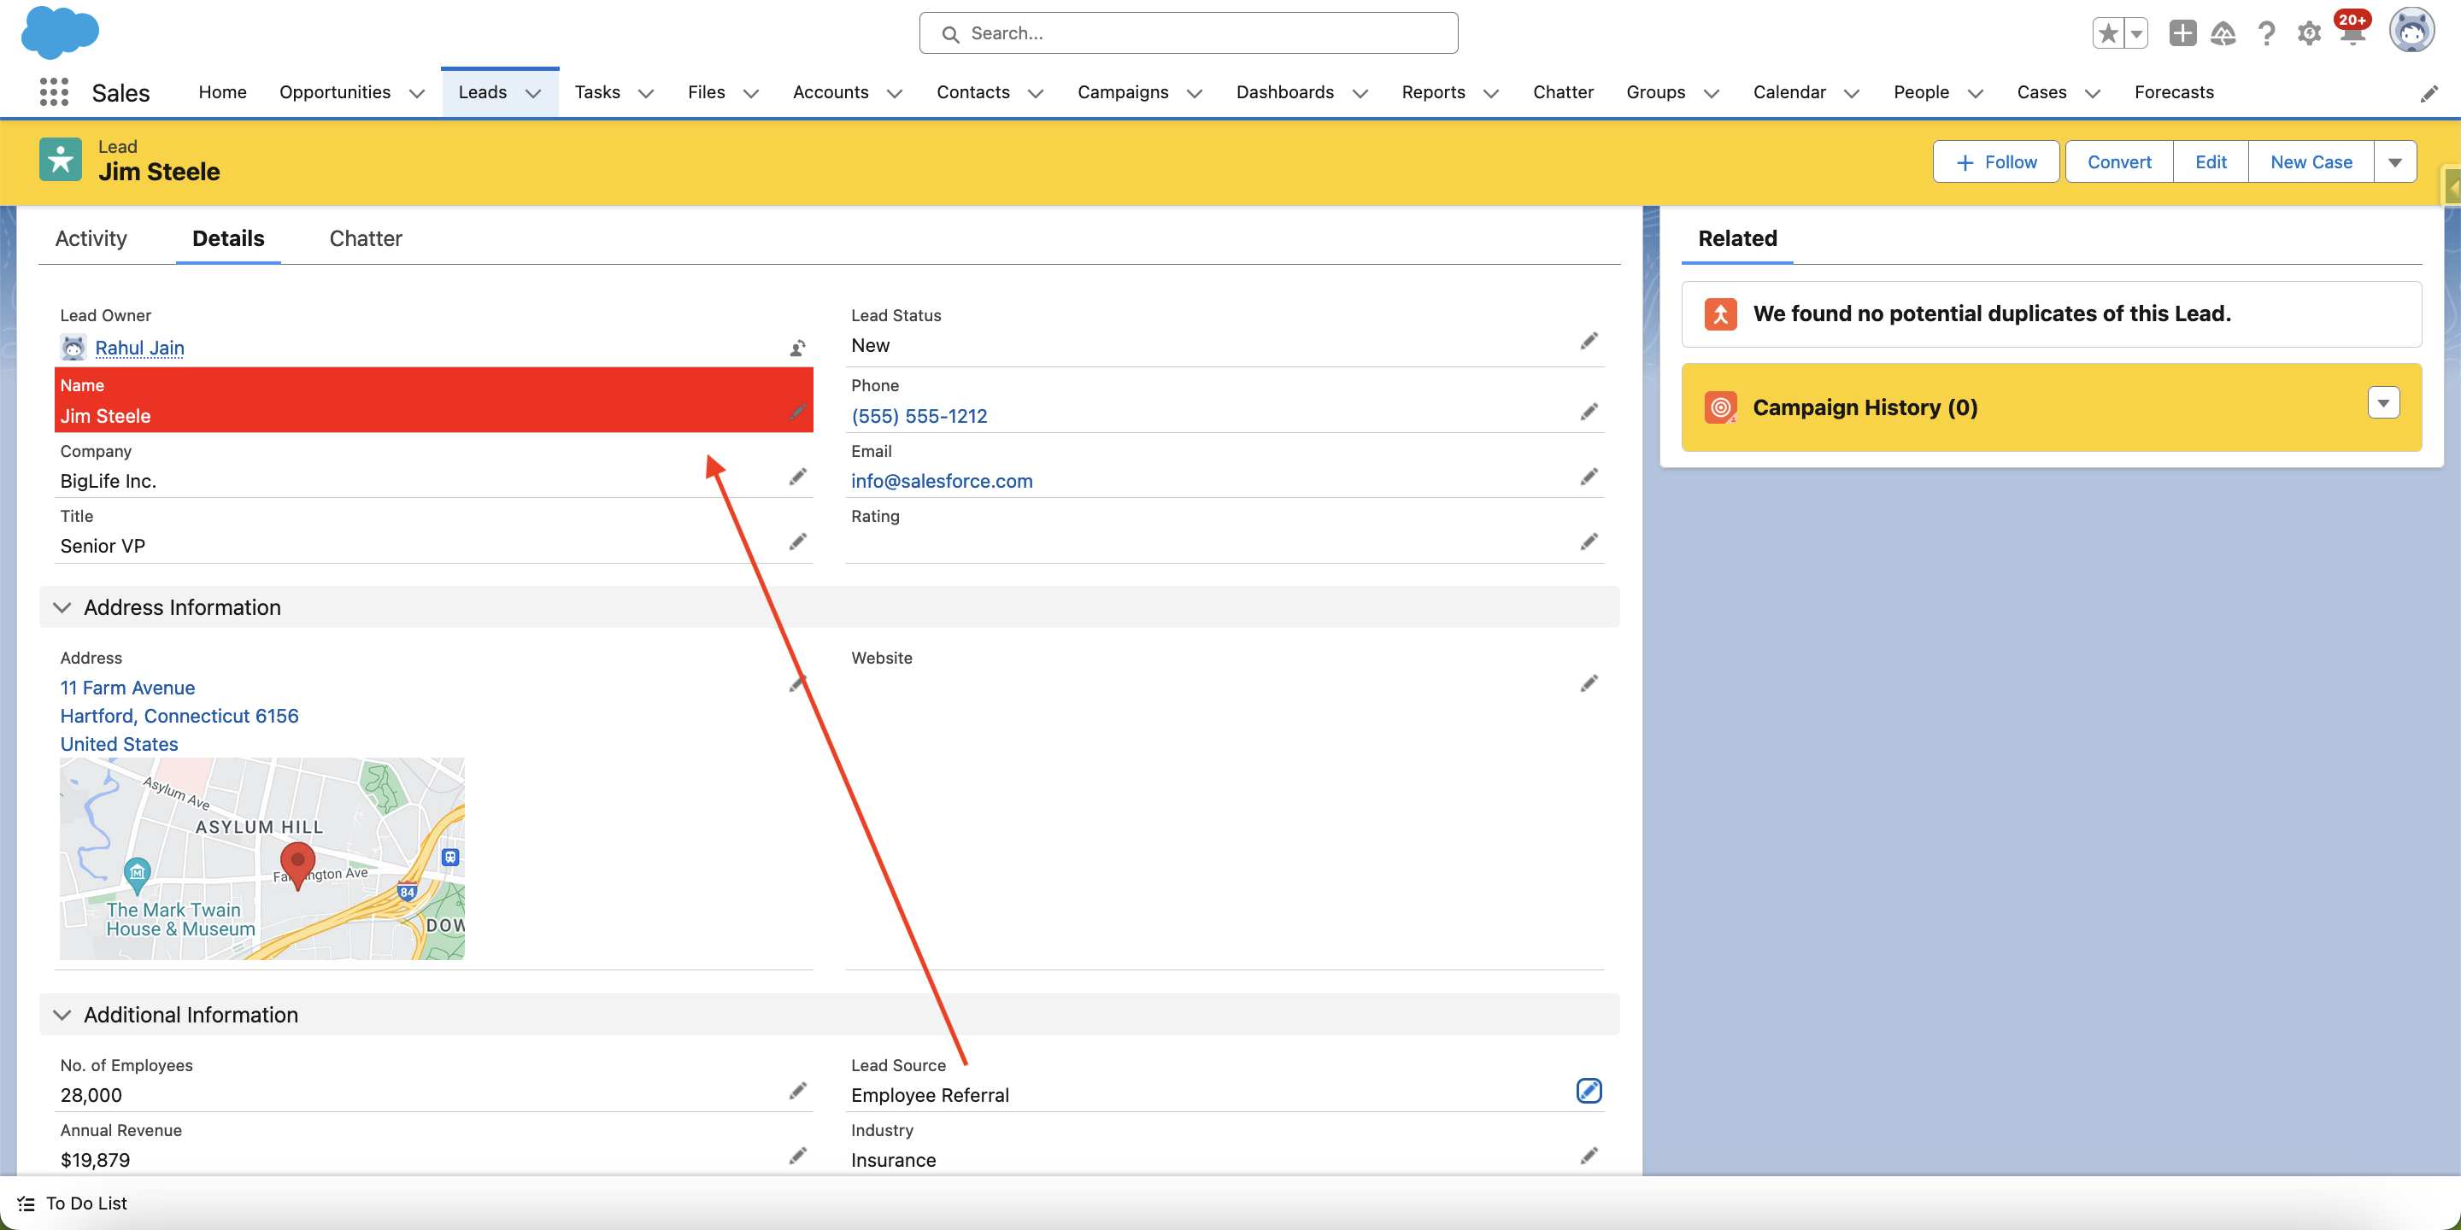
Task: Open the To Do List icon
Action: (26, 1204)
